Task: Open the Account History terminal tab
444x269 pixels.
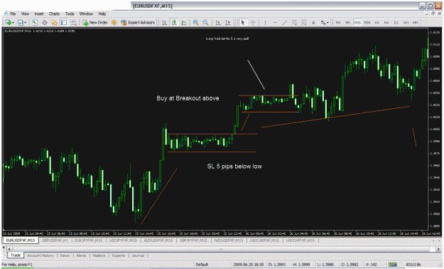Action: coord(40,255)
